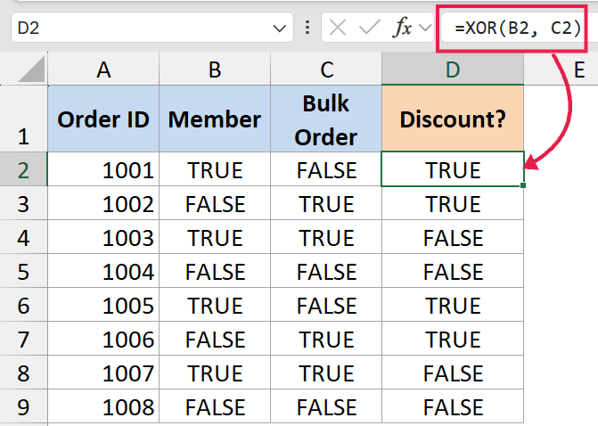This screenshot has height=426, width=598.
Task: Select column A header
Action: tap(103, 69)
